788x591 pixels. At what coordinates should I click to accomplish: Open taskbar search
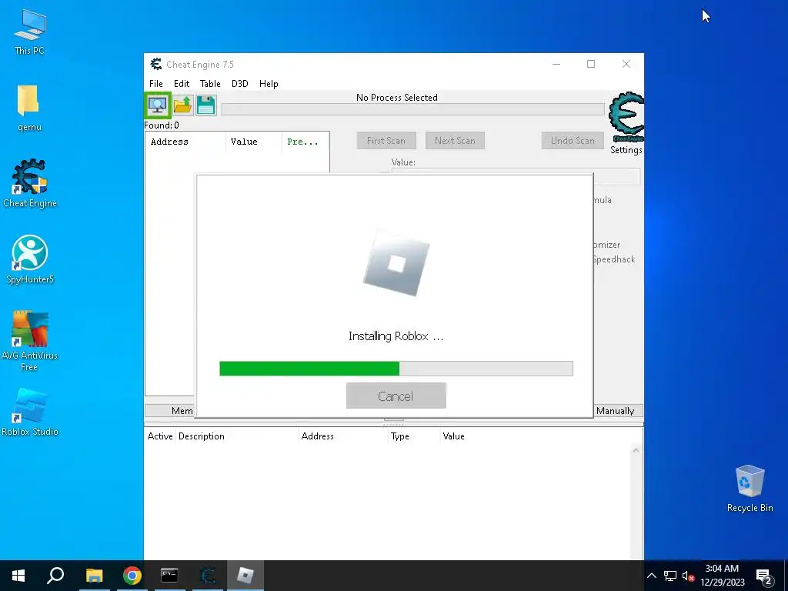pyautogui.click(x=55, y=576)
